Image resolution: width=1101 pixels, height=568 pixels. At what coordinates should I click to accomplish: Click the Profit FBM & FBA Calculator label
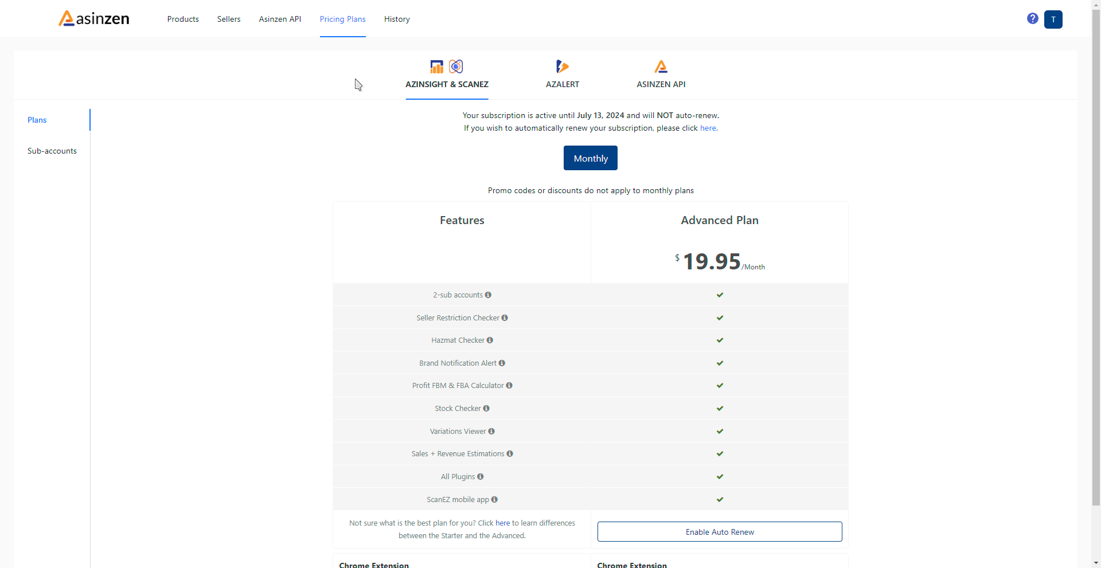tap(458, 385)
